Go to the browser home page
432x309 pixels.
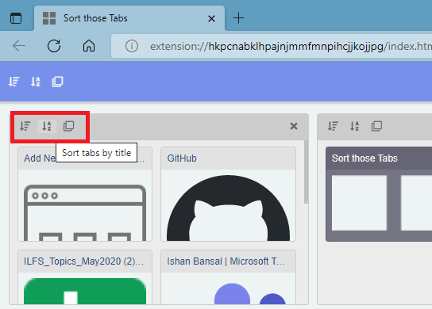tap(89, 46)
